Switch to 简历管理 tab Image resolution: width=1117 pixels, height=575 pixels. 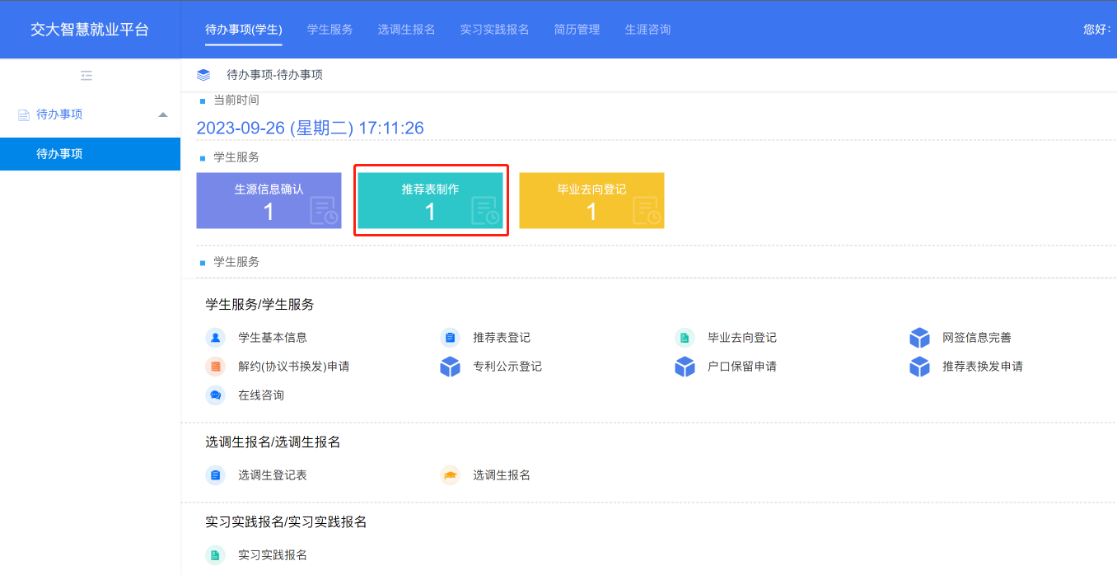click(577, 30)
